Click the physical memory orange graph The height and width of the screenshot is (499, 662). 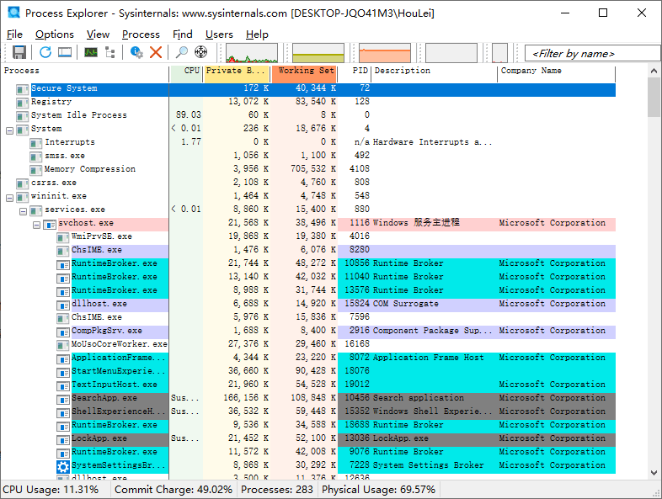[x=385, y=53]
